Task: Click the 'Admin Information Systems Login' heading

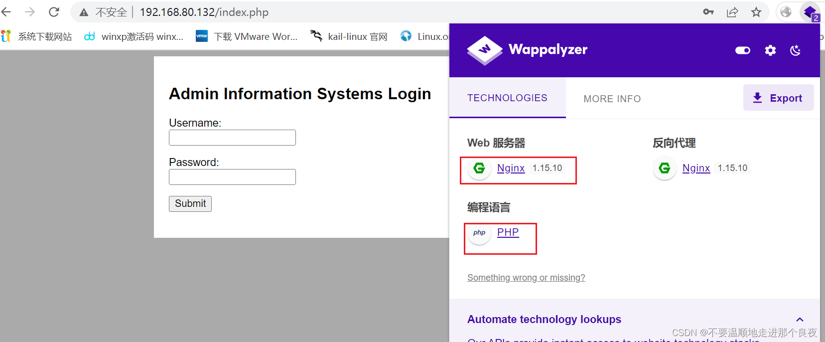Action: 300,94
